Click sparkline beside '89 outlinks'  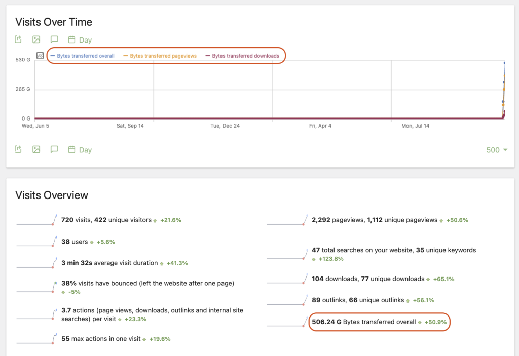pyautogui.click(x=287, y=300)
